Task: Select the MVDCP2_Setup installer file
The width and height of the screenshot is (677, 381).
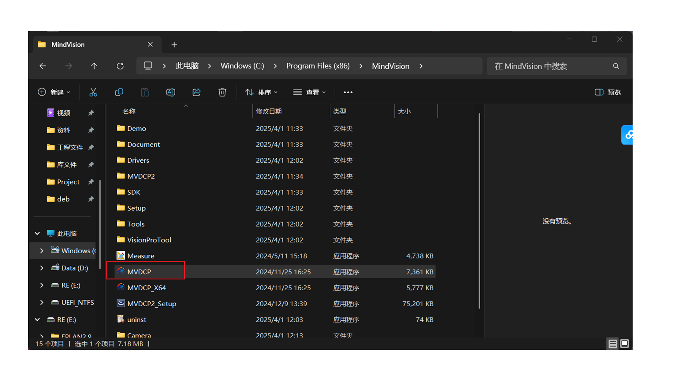Action: (x=152, y=303)
